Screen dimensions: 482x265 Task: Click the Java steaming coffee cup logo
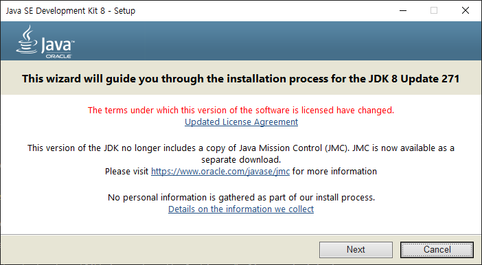[x=27, y=39]
